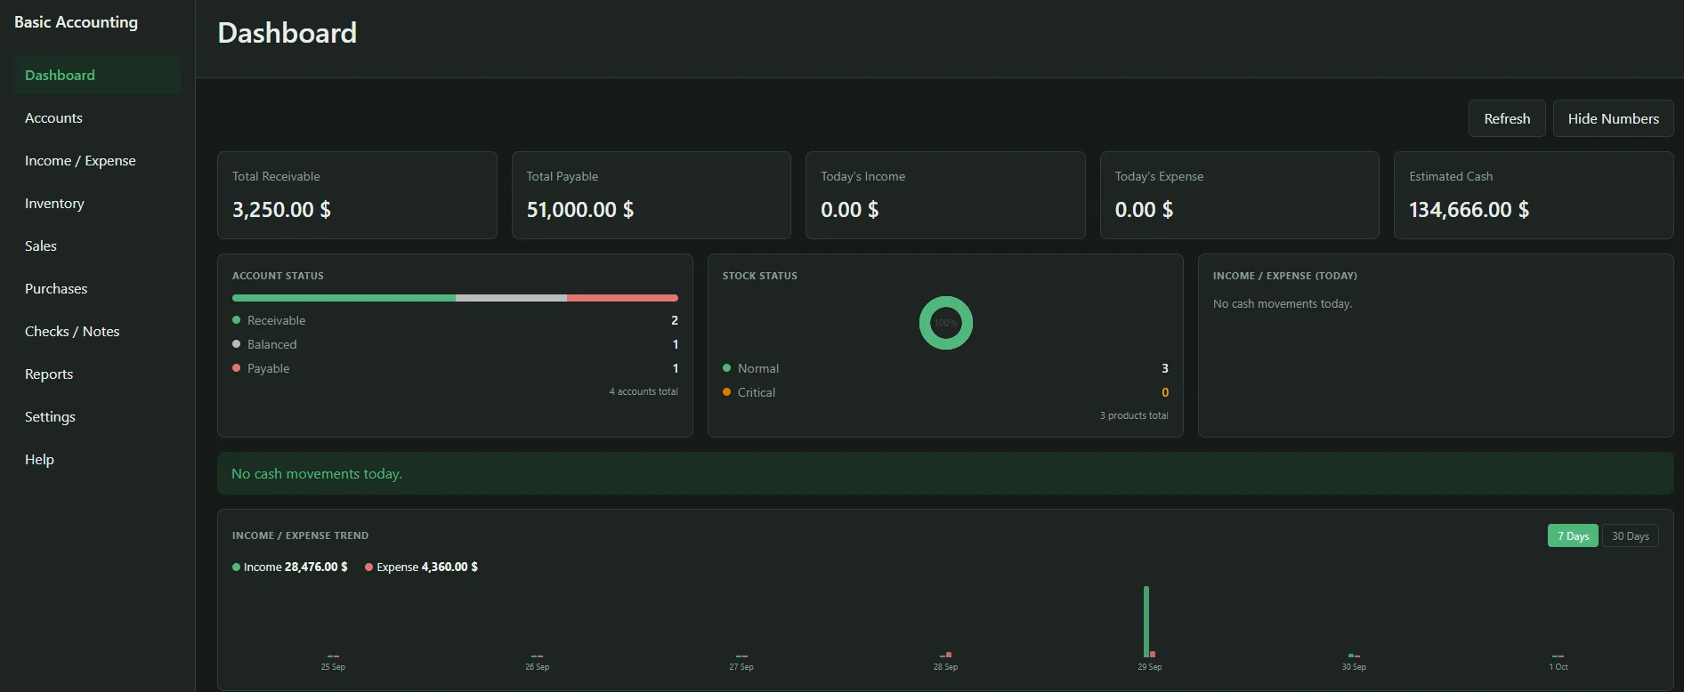Select Checks / Notes in sidebar

click(x=97, y=332)
